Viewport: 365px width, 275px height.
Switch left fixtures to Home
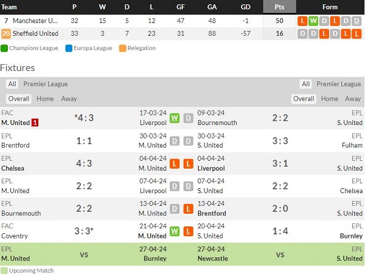[x=45, y=99]
